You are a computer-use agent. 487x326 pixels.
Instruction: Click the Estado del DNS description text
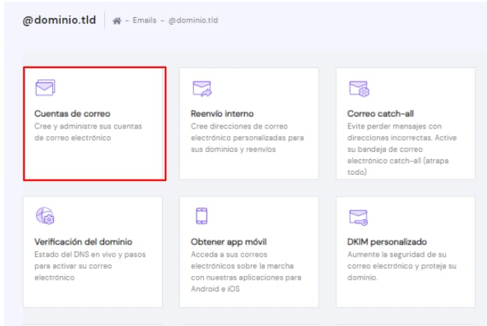coord(90,266)
